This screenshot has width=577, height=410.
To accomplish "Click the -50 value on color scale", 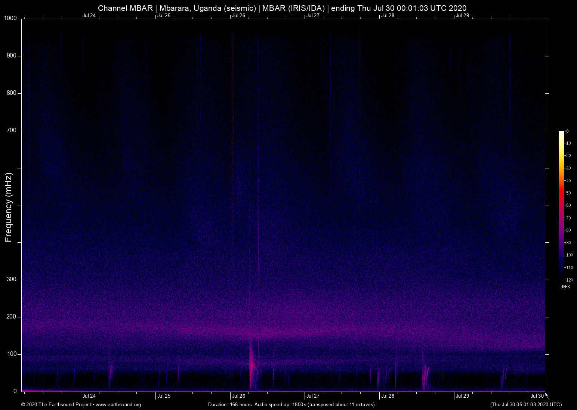I will (568, 193).
